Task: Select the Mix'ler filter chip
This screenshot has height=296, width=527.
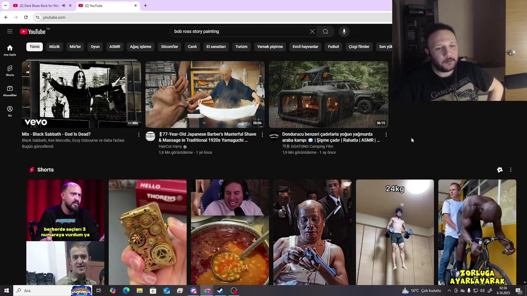Action: click(x=75, y=46)
